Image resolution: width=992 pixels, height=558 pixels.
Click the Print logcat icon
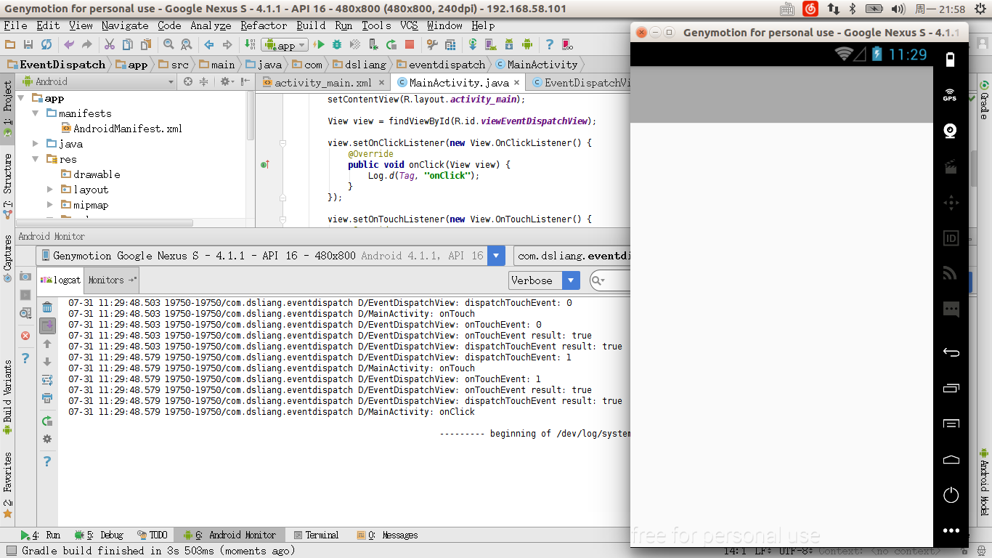click(47, 398)
